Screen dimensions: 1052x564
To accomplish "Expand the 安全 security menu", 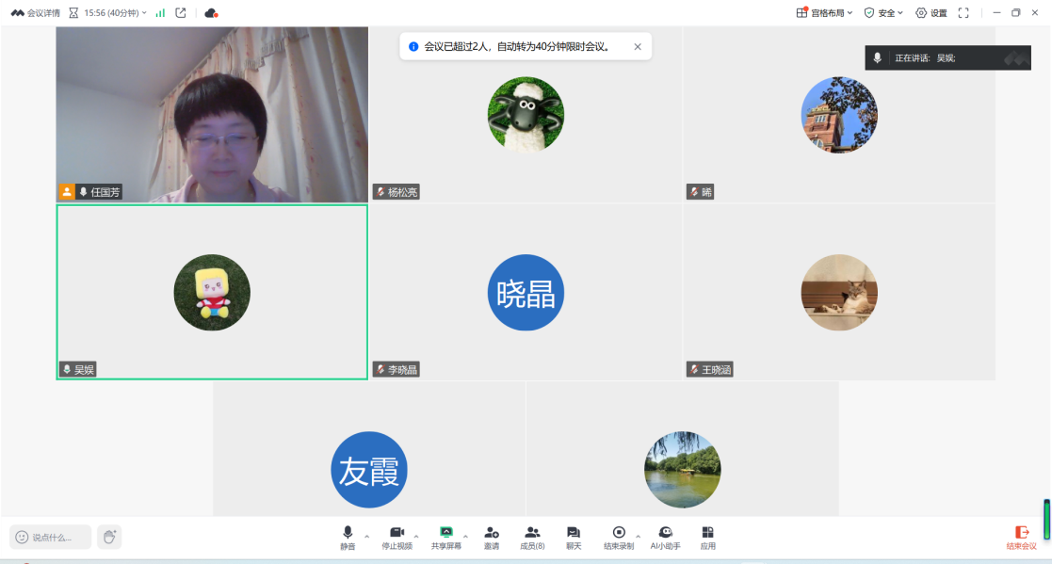I will point(882,13).
